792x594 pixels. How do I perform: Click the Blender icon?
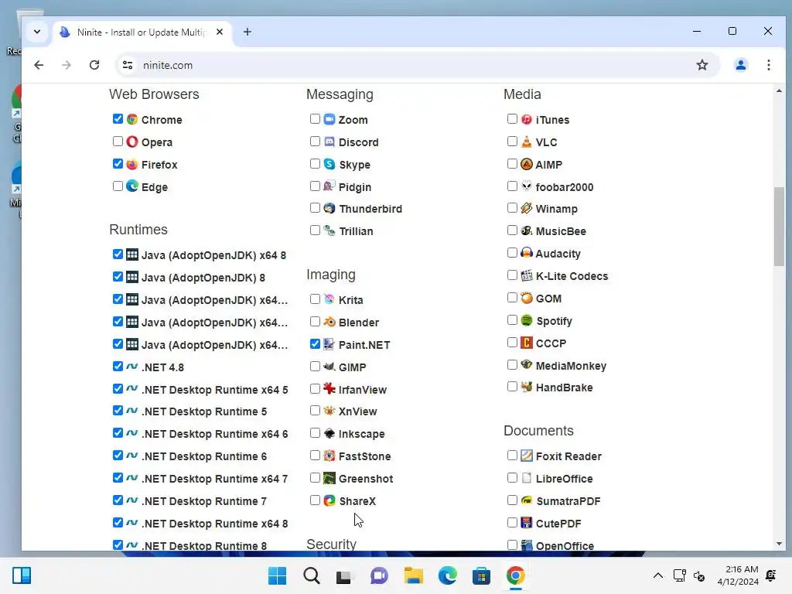click(329, 322)
